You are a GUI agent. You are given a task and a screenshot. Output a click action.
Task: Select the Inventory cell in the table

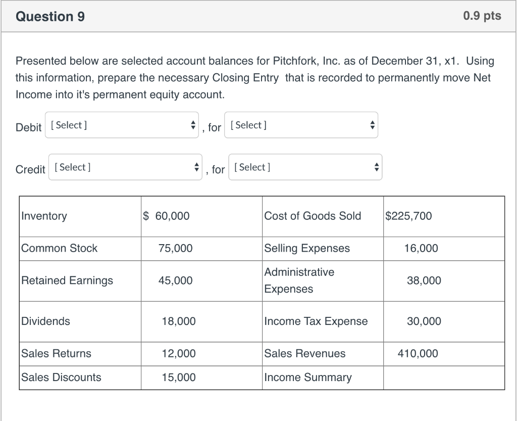click(44, 216)
